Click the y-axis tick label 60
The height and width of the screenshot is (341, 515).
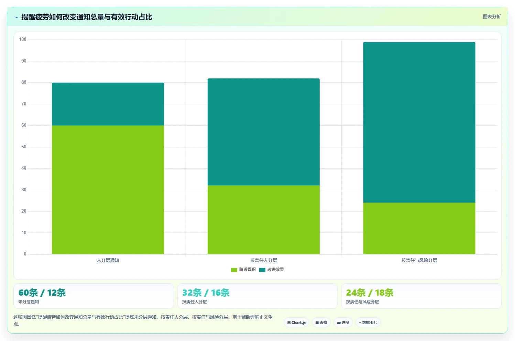tap(24, 125)
